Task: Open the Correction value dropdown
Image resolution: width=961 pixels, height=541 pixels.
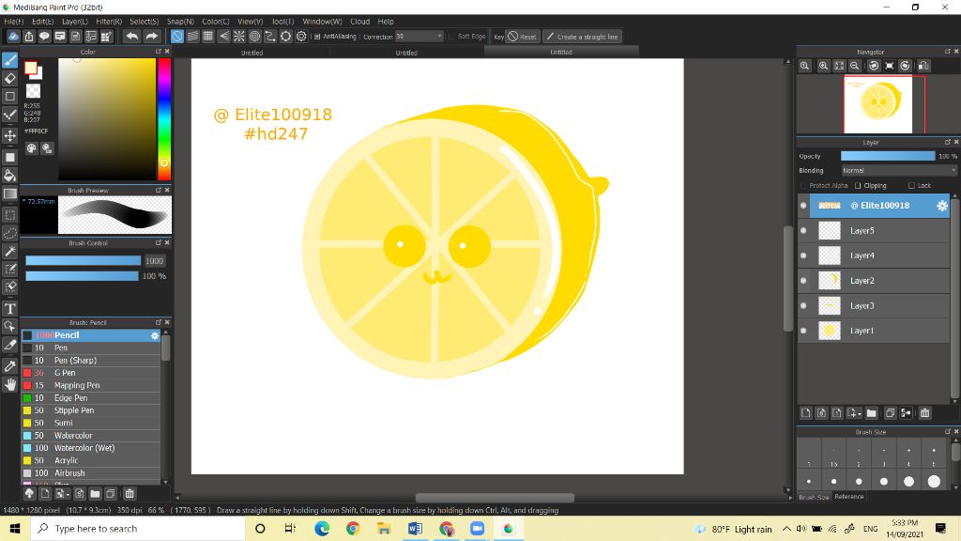Action: coord(419,37)
